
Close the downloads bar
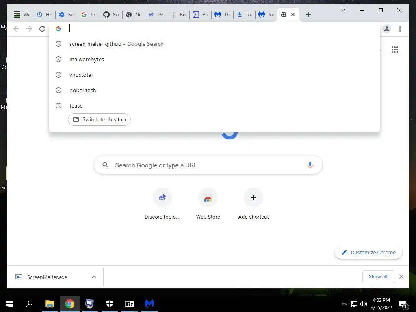(x=401, y=277)
